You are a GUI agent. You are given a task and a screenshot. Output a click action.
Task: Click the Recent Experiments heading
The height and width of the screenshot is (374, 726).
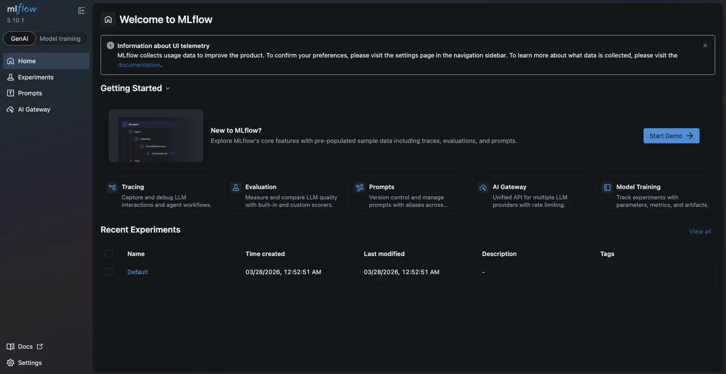coord(140,229)
